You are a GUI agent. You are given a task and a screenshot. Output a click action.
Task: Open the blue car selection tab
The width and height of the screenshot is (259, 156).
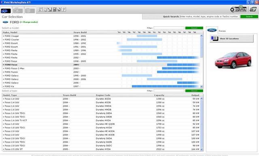(x=6, y=11)
